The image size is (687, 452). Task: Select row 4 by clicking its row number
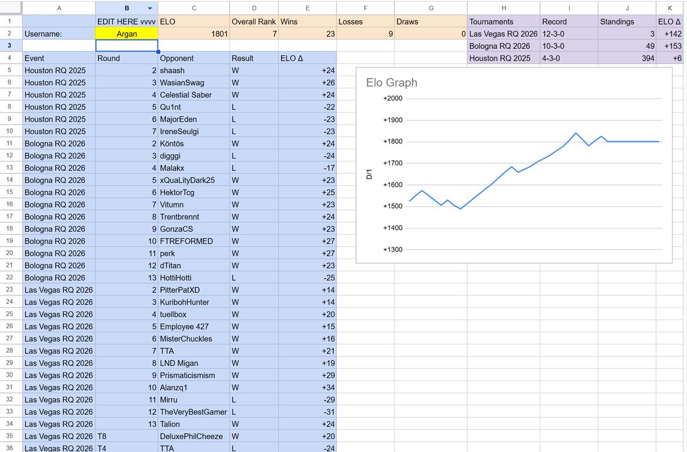pos(11,58)
